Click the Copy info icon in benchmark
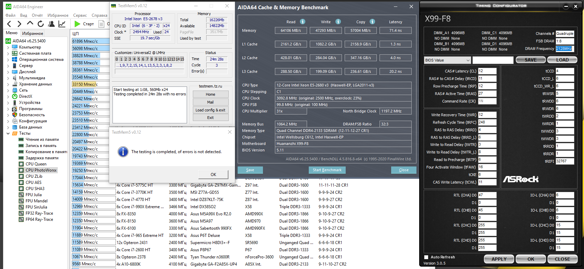This screenshot has height=269, width=584. coord(372,22)
